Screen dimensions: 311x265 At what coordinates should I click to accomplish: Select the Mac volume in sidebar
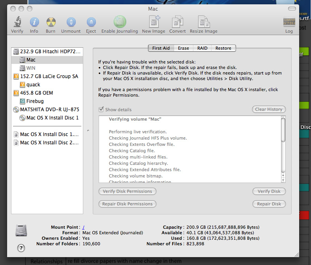coord(47,60)
